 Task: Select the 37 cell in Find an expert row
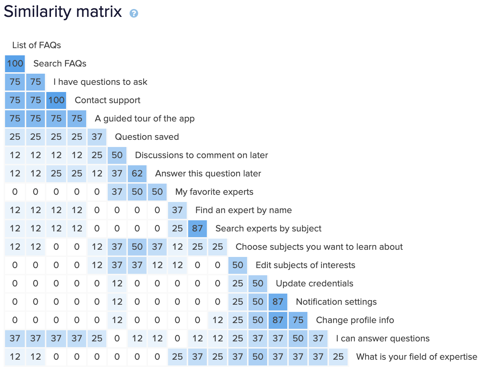click(x=177, y=210)
